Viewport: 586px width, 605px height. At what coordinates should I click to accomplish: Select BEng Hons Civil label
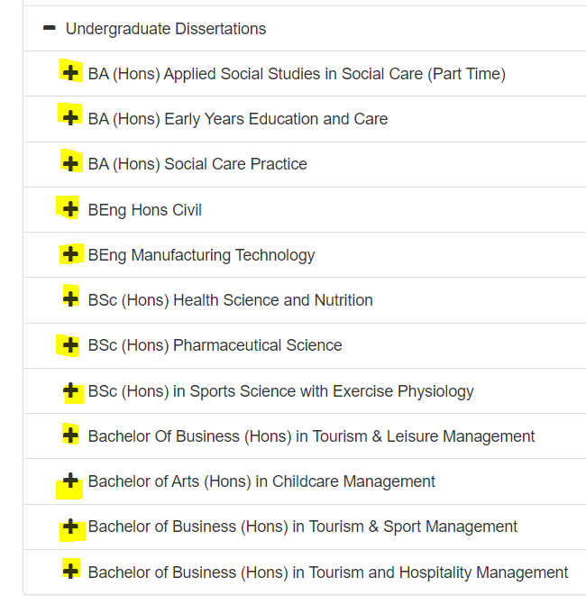(144, 210)
